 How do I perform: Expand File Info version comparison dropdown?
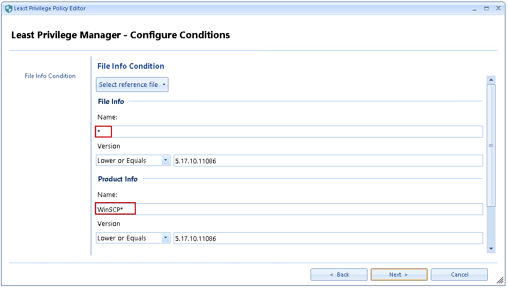click(x=166, y=160)
